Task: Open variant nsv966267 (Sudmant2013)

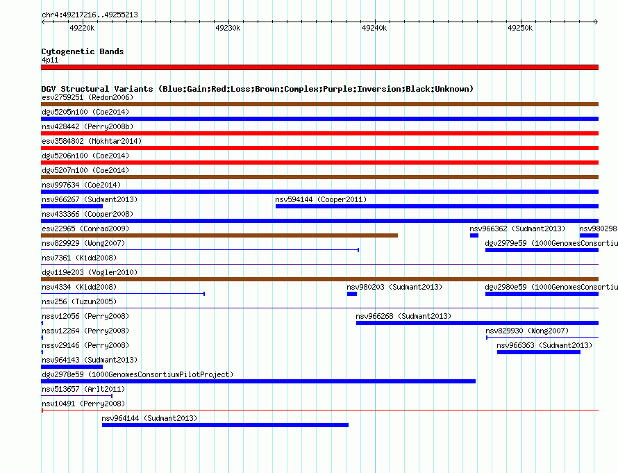Action: coord(90,199)
